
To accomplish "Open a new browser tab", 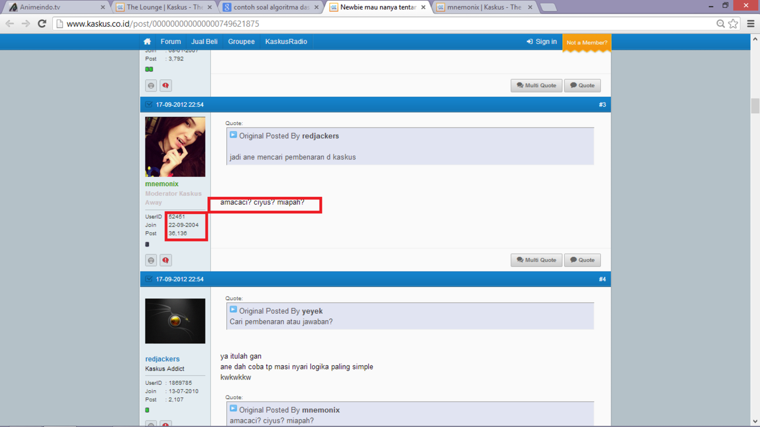I will (547, 7).
